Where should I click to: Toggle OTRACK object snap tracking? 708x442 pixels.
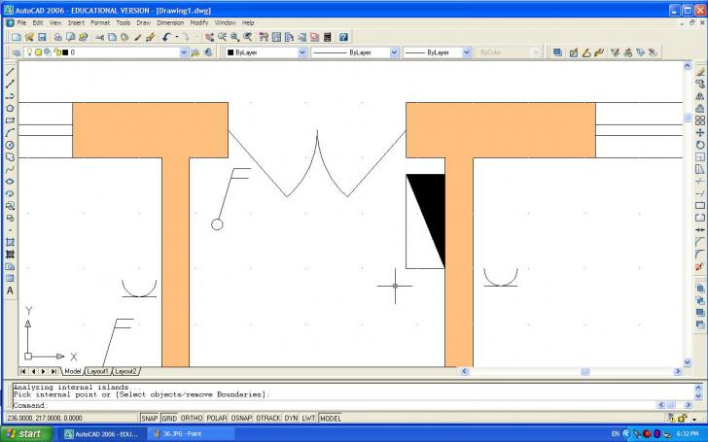point(268,418)
